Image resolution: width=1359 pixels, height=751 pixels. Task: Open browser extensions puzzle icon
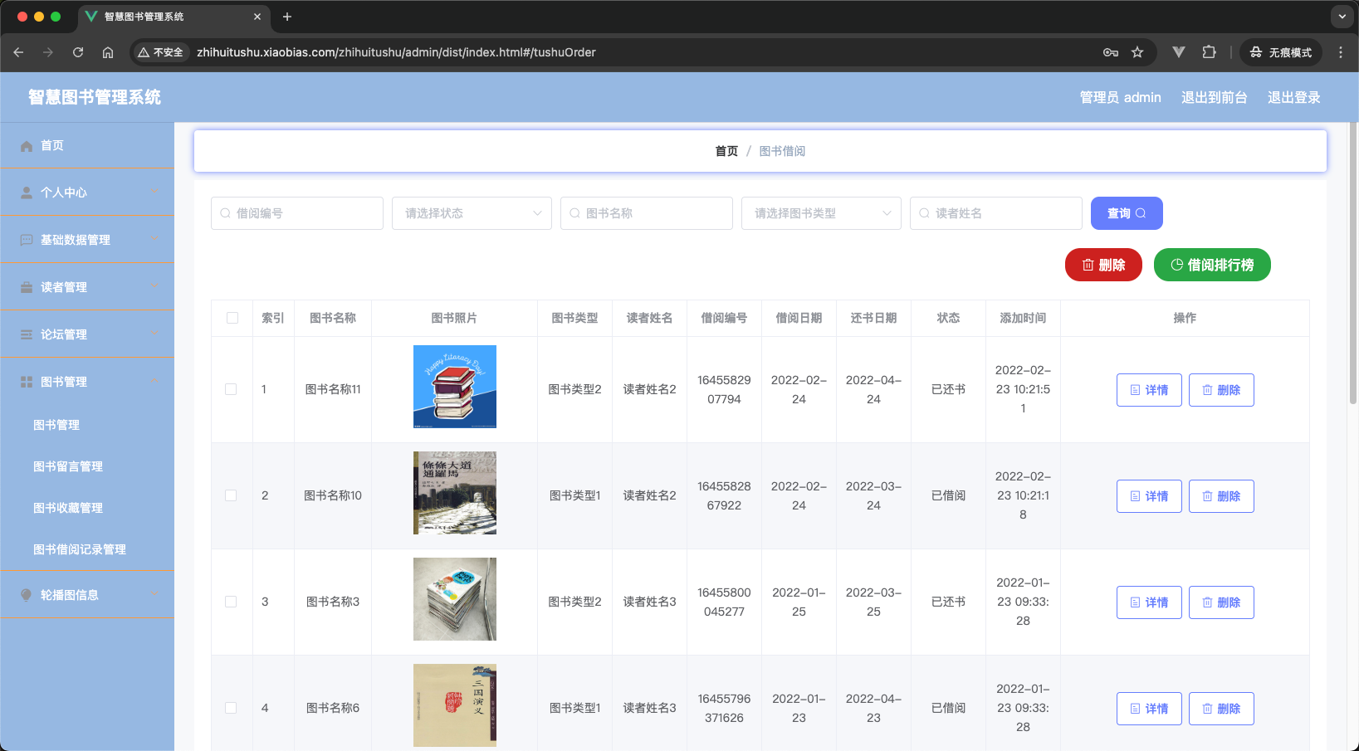(x=1209, y=52)
